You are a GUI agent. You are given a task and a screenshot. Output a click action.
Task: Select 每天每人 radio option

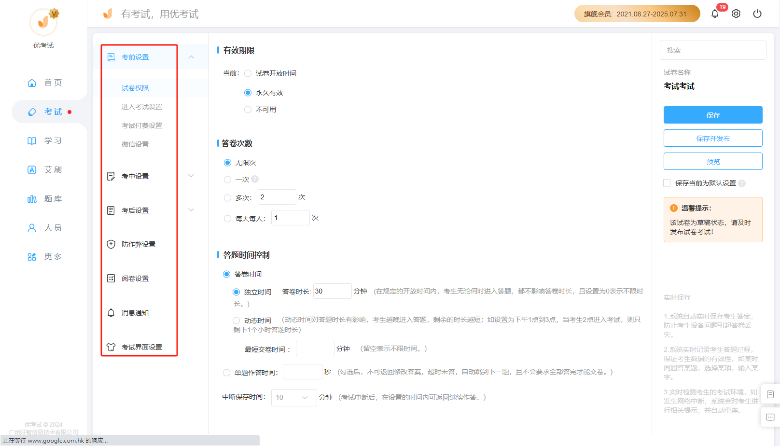[x=228, y=219]
